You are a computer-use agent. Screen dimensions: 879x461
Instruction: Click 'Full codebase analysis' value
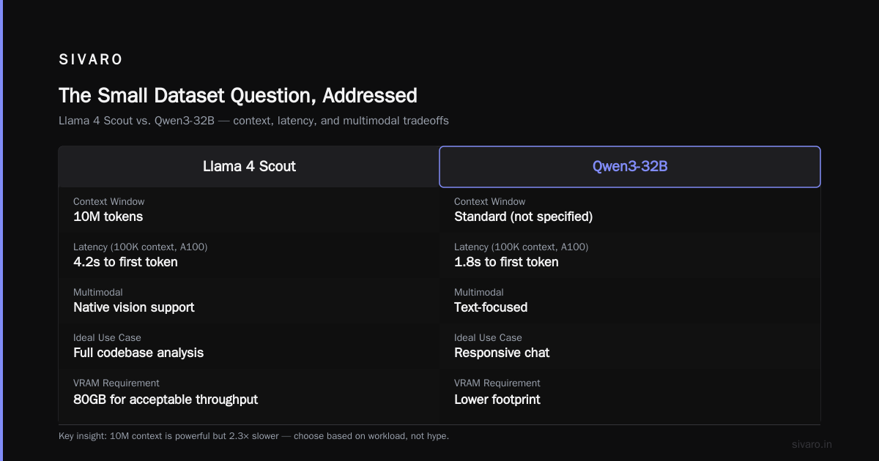pos(138,353)
